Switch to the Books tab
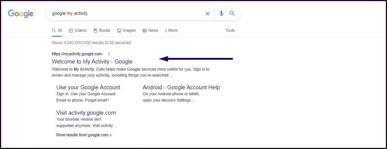The image size is (387, 149). point(102,31)
